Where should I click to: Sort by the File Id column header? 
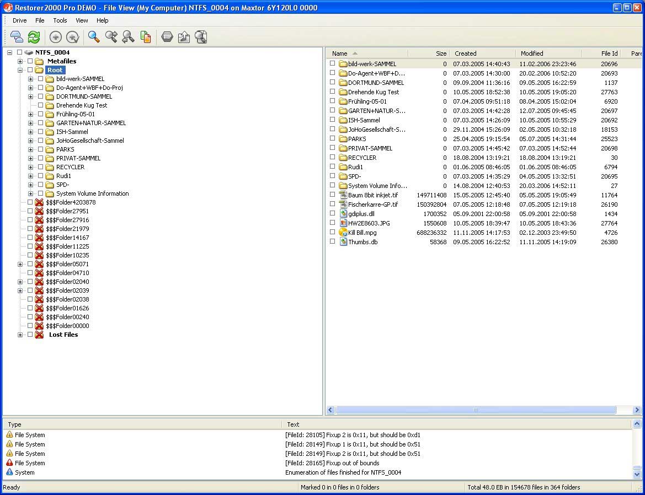pyautogui.click(x=602, y=53)
